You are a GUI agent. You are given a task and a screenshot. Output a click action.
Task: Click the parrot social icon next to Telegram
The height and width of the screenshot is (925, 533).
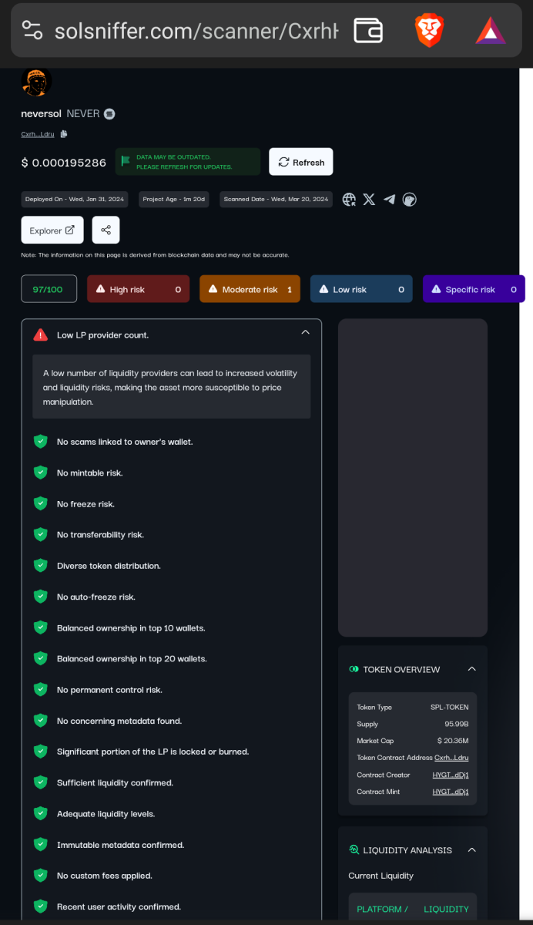coord(409,199)
